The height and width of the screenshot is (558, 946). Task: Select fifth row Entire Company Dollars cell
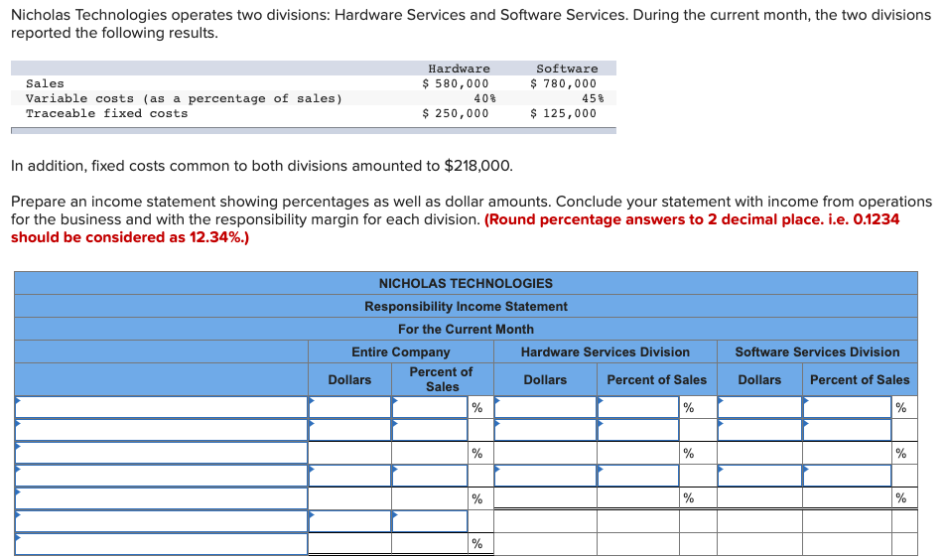[x=350, y=498]
